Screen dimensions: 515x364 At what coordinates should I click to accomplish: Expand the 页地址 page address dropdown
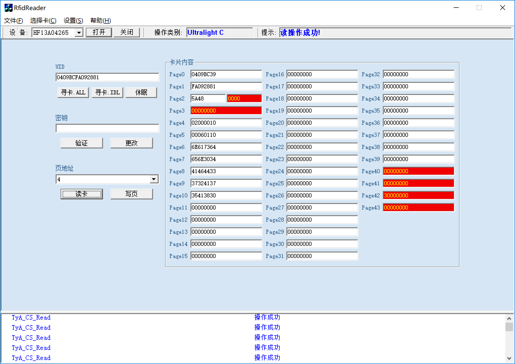(x=154, y=179)
